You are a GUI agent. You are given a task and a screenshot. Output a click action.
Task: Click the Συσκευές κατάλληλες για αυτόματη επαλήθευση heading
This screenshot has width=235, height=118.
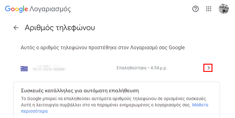[80, 91]
